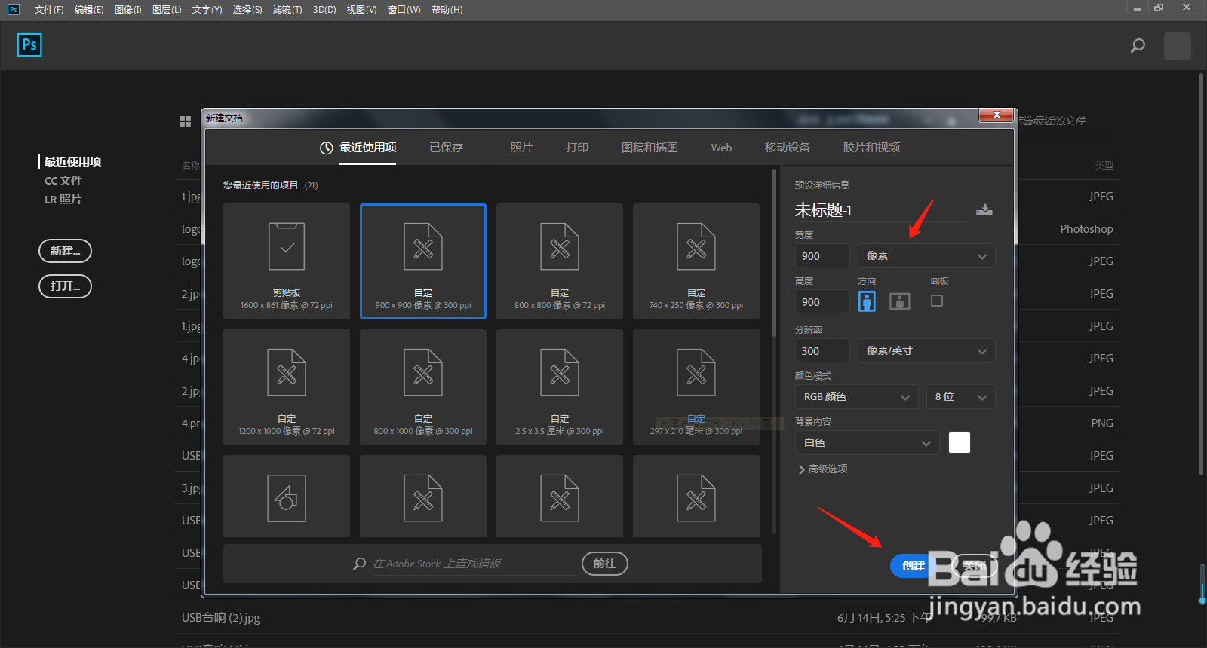Click the Create button
The image size is (1207, 648).
(914, 566)
